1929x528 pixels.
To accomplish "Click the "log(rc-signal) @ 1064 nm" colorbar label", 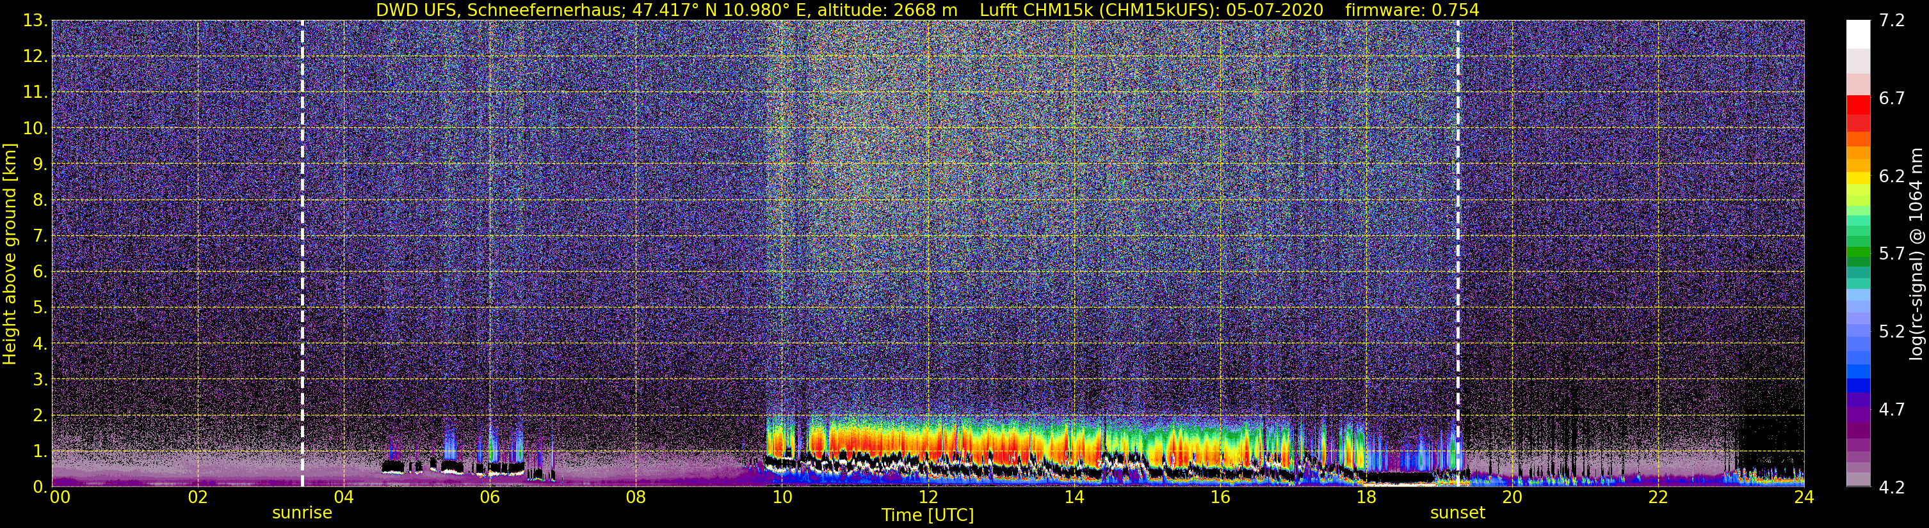I will [1915, 254].
